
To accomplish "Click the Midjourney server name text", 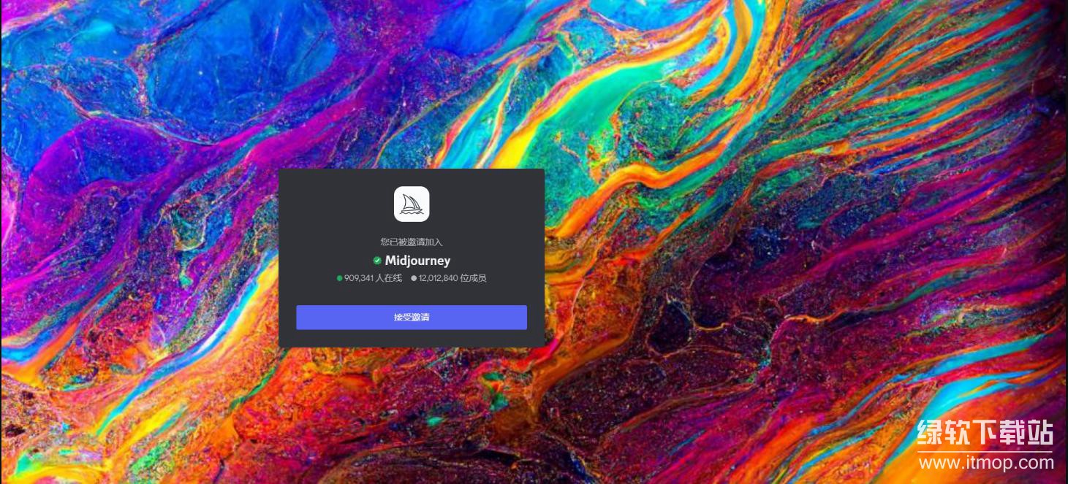I will point(417,261).
